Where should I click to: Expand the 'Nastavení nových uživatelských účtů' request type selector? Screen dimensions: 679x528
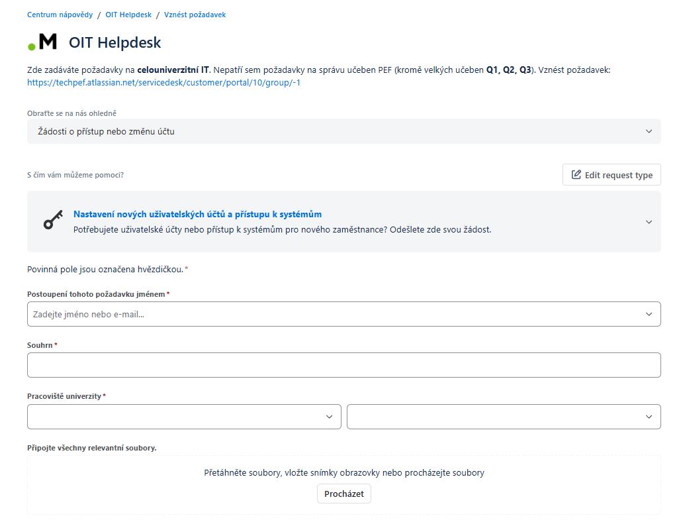click(x=344, y=221)
